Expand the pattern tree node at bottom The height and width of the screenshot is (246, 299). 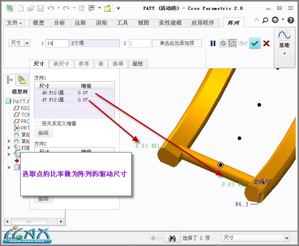tap(9, 167)
